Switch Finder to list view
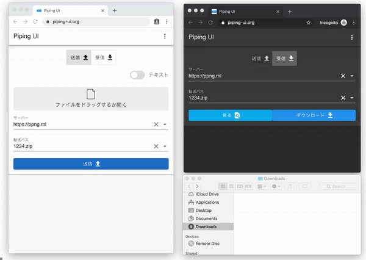Screen dimensions: 366x260 pos(231,186)
